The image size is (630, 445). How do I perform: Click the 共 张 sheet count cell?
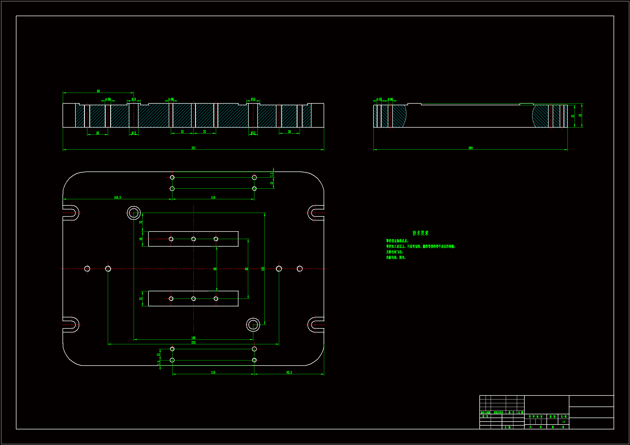pyautogui.click(x=535, y=427)
